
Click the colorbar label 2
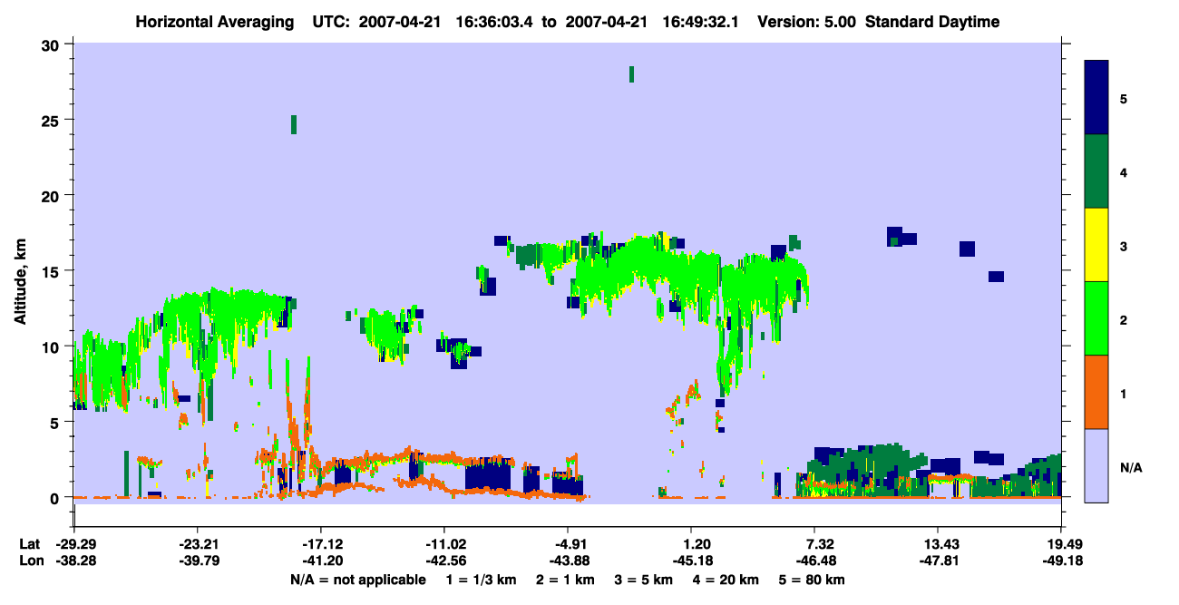point(1124,318)
